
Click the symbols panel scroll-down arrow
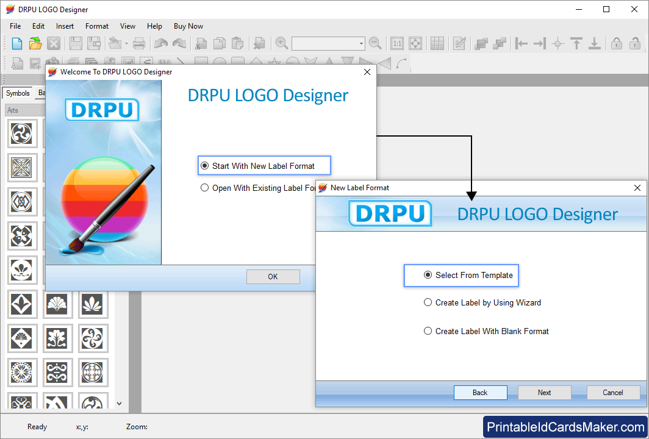[x=119, y=404]
